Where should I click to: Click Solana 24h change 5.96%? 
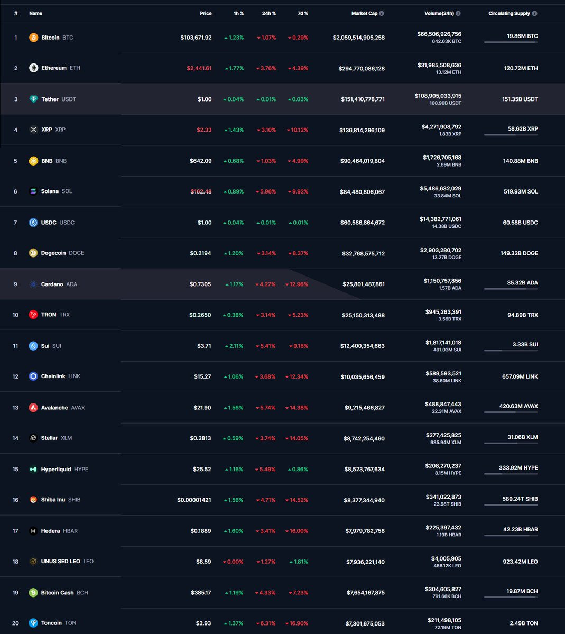pyautogui.click(x=266, y=191)
